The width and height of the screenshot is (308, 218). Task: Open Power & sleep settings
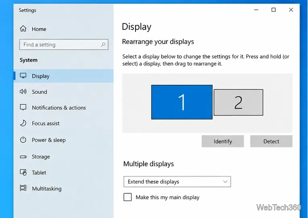click(63, 140)
